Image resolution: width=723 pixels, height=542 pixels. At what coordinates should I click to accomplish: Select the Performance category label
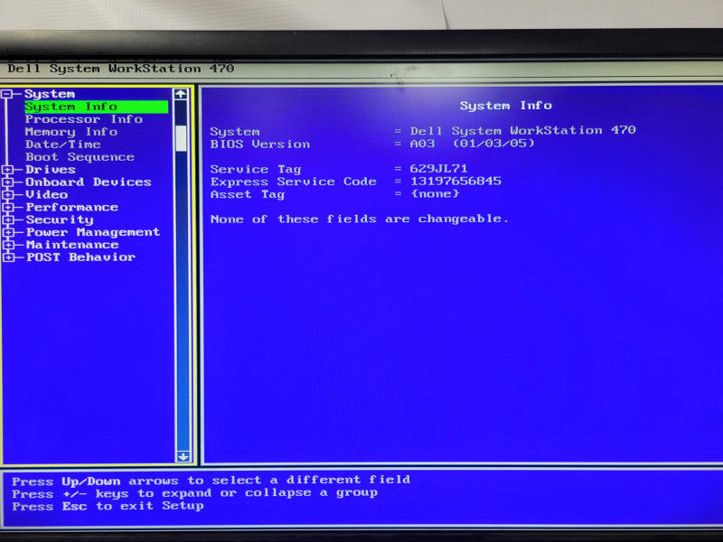coord(72,208)
